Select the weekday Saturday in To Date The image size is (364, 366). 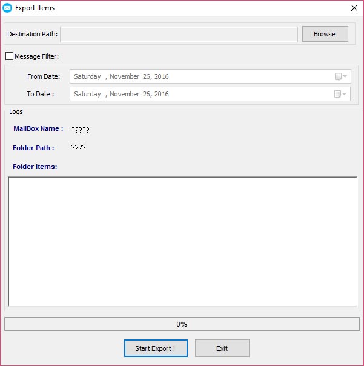pyautogui.click(x=87, y=95)
